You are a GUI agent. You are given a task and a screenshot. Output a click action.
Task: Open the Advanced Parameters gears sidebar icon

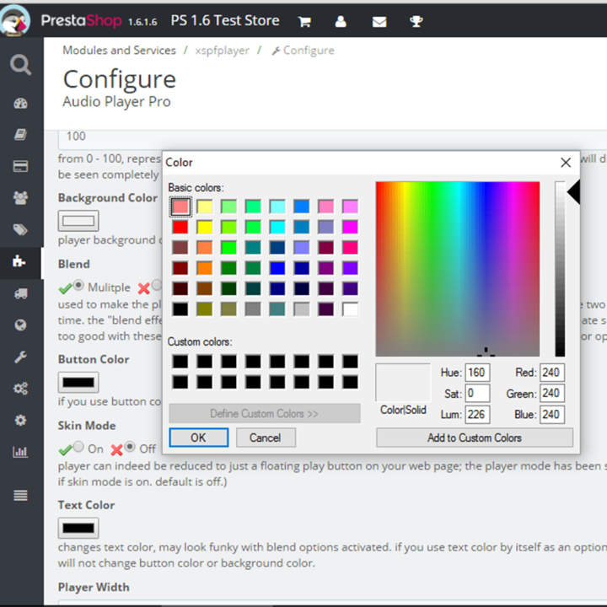pyautogui.click(x=20, y=389)
